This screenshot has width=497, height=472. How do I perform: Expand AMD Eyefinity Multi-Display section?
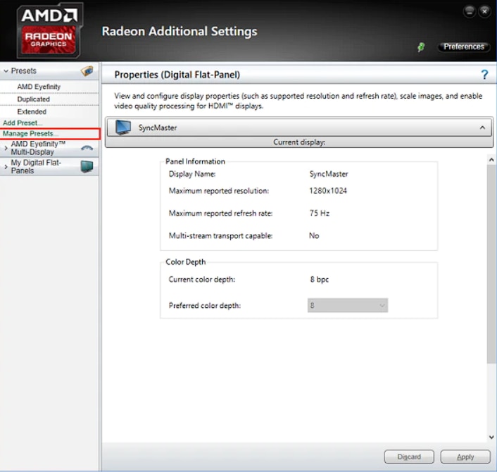coord(6,148)
